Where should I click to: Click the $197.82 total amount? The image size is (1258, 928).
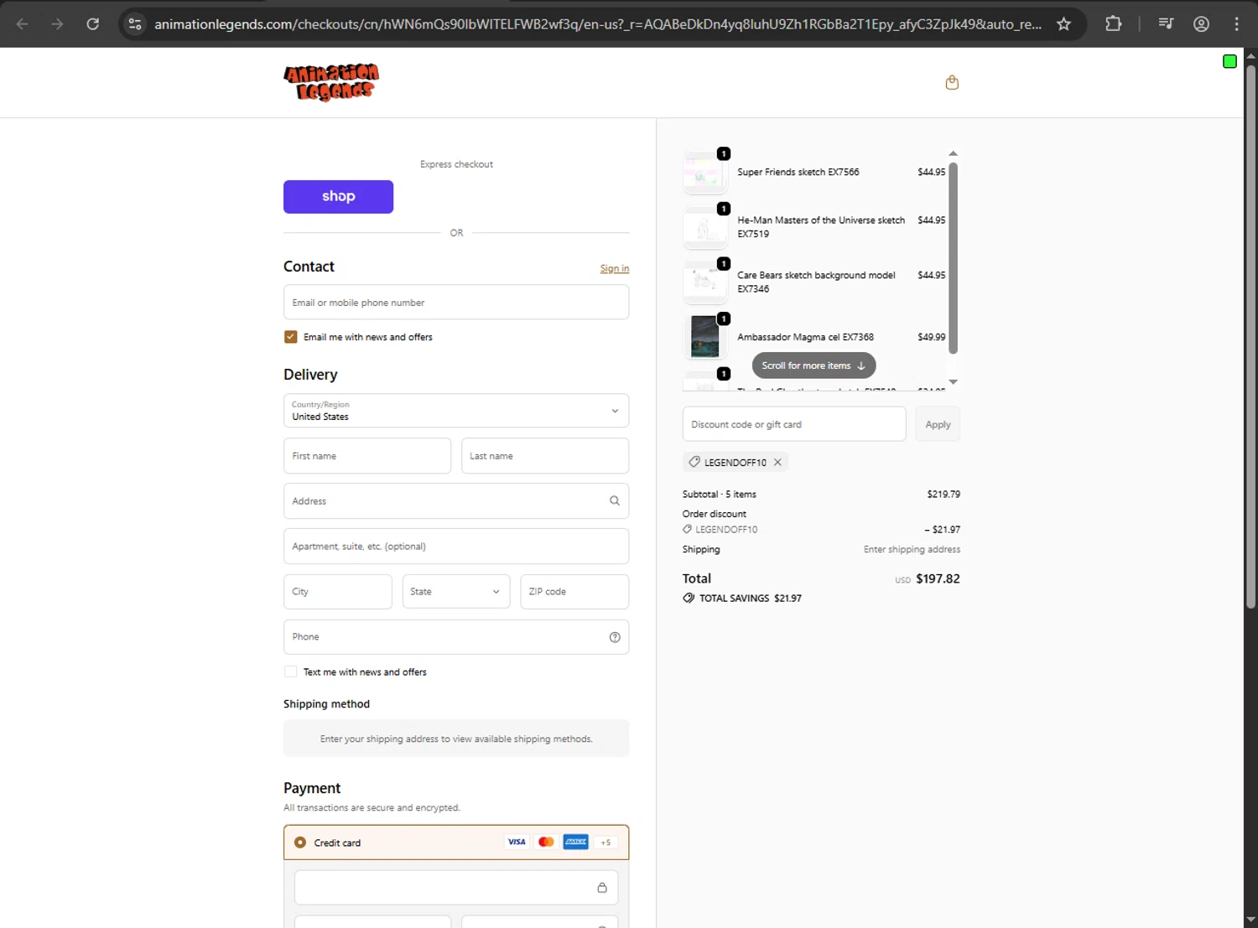pos(938,578)
